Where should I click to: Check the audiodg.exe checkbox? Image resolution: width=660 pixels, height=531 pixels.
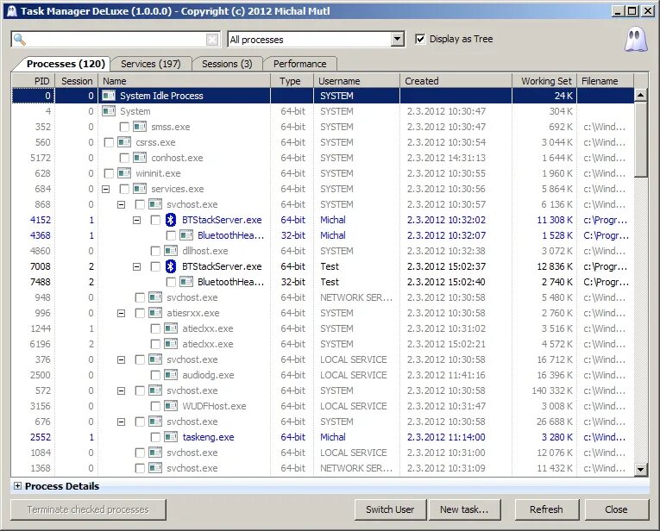[155, 376]
